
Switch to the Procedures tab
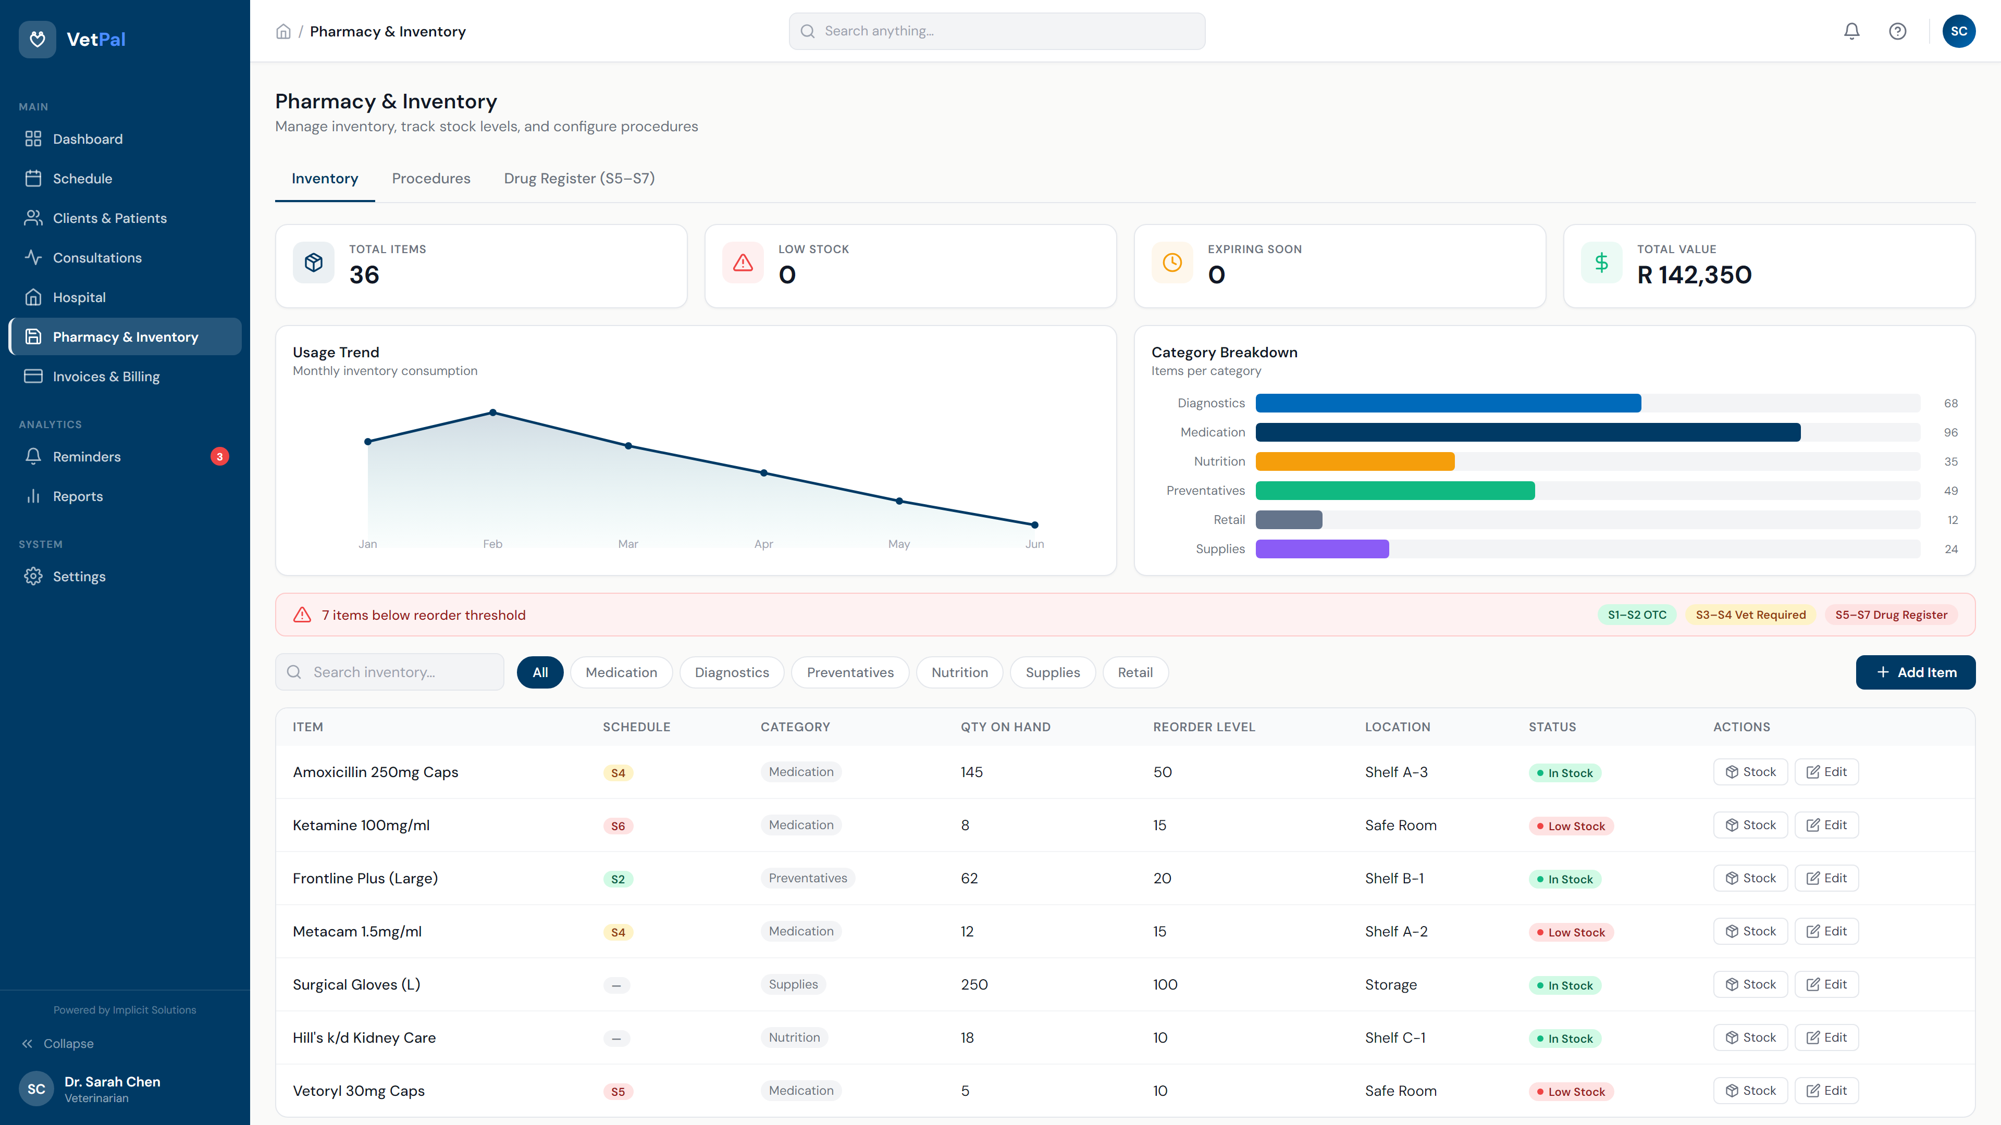[430, 179]
